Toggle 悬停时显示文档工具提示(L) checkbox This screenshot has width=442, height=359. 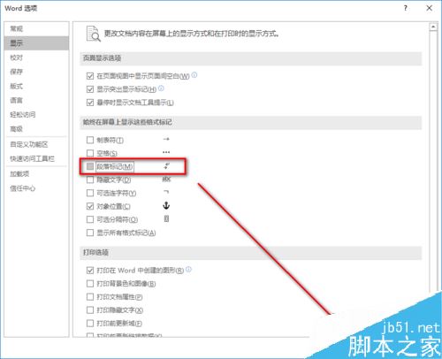[x=90, y=103]
